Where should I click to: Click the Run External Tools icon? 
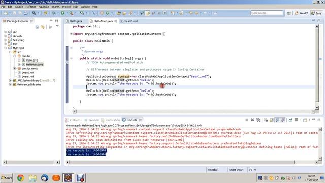point(71,13)
